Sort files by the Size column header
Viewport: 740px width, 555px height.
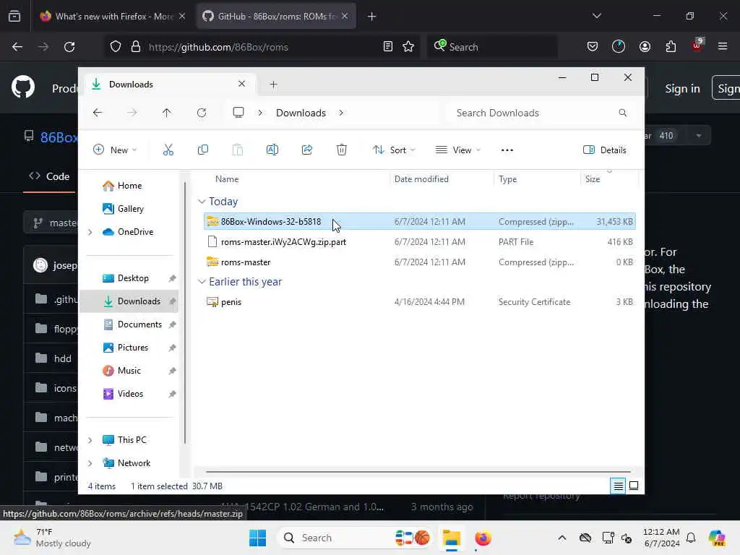593,179
